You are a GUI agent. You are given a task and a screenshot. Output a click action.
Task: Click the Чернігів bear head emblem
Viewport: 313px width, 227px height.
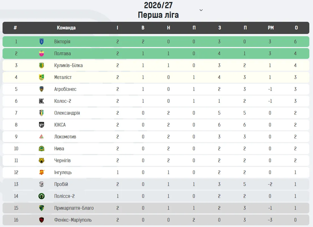(42, 160)
